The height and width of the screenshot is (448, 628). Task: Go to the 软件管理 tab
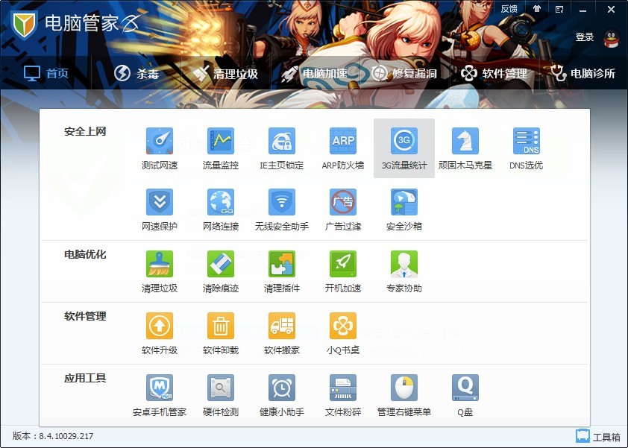494,73
